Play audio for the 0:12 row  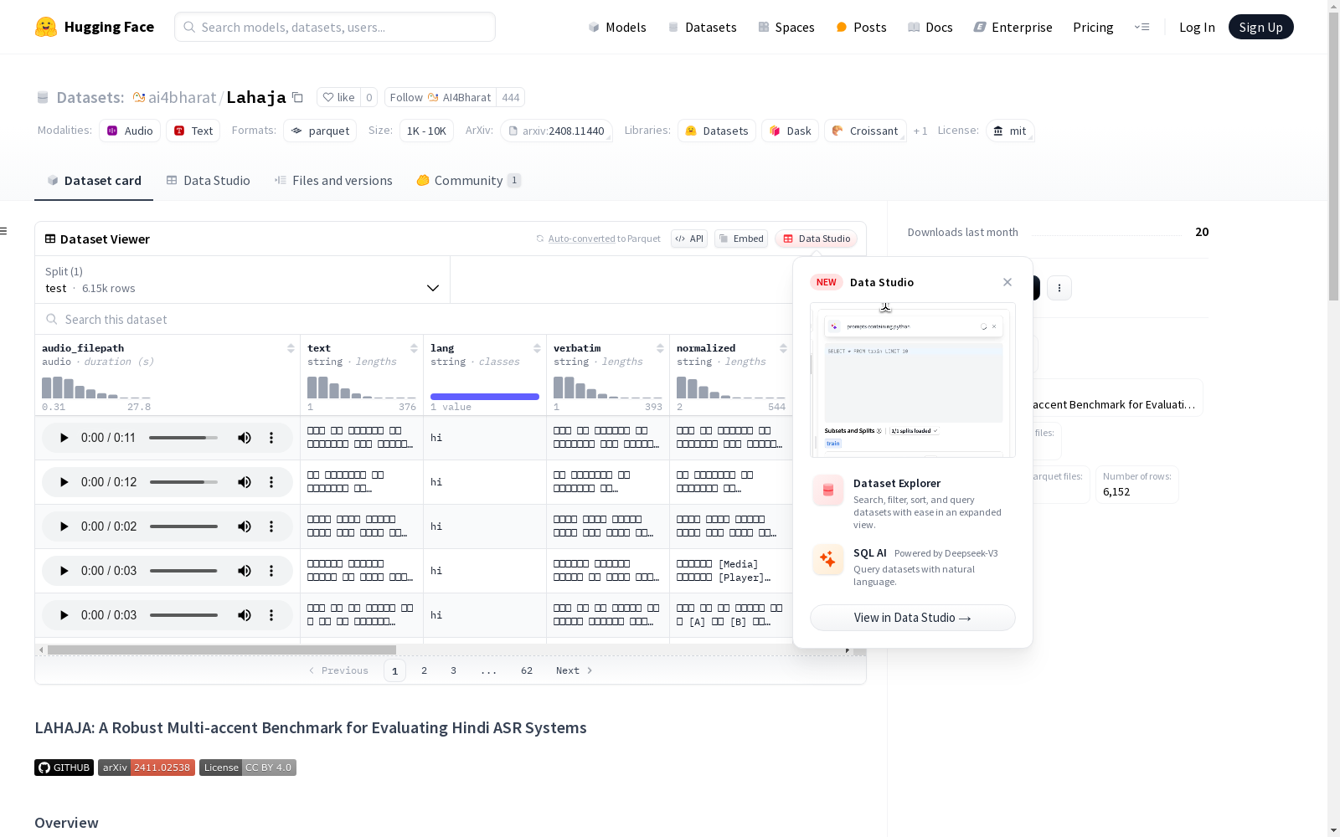pos(64,482)
